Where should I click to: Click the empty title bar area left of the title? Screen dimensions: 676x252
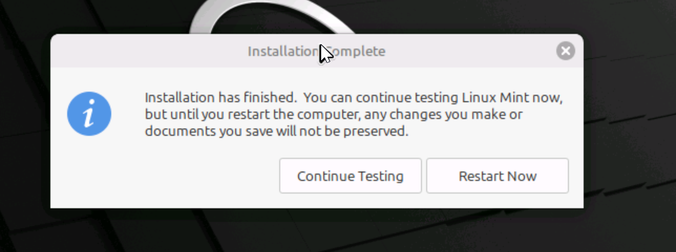[x=146, y=51]
